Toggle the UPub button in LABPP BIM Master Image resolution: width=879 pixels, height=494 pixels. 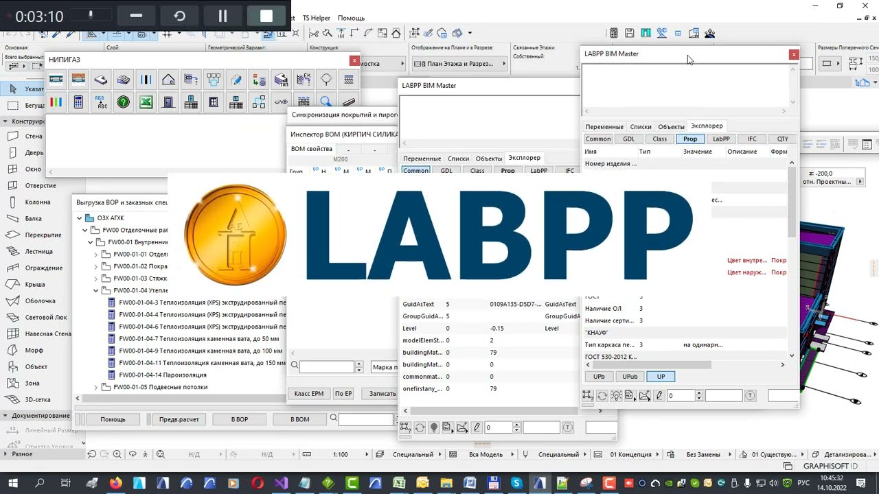[x=630, y=376]
